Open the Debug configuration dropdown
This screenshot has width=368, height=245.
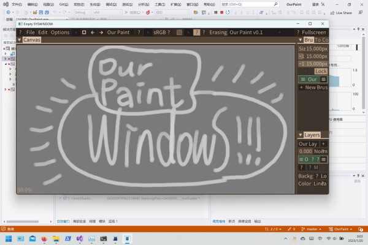point(82,12)
